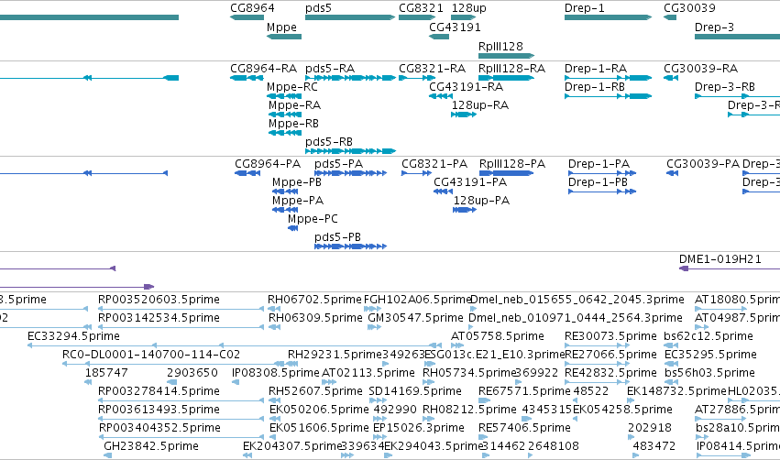Click EST RE57406.5prime label
Viewport: 780px width, 460px height.
click(x=524, y=429)
